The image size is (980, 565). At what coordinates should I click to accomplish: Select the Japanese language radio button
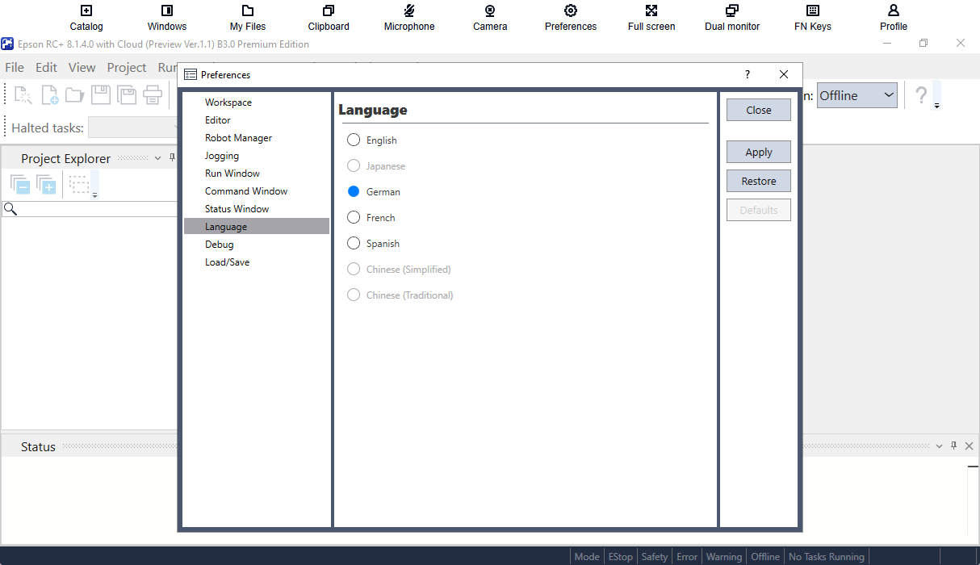point(354,166)
